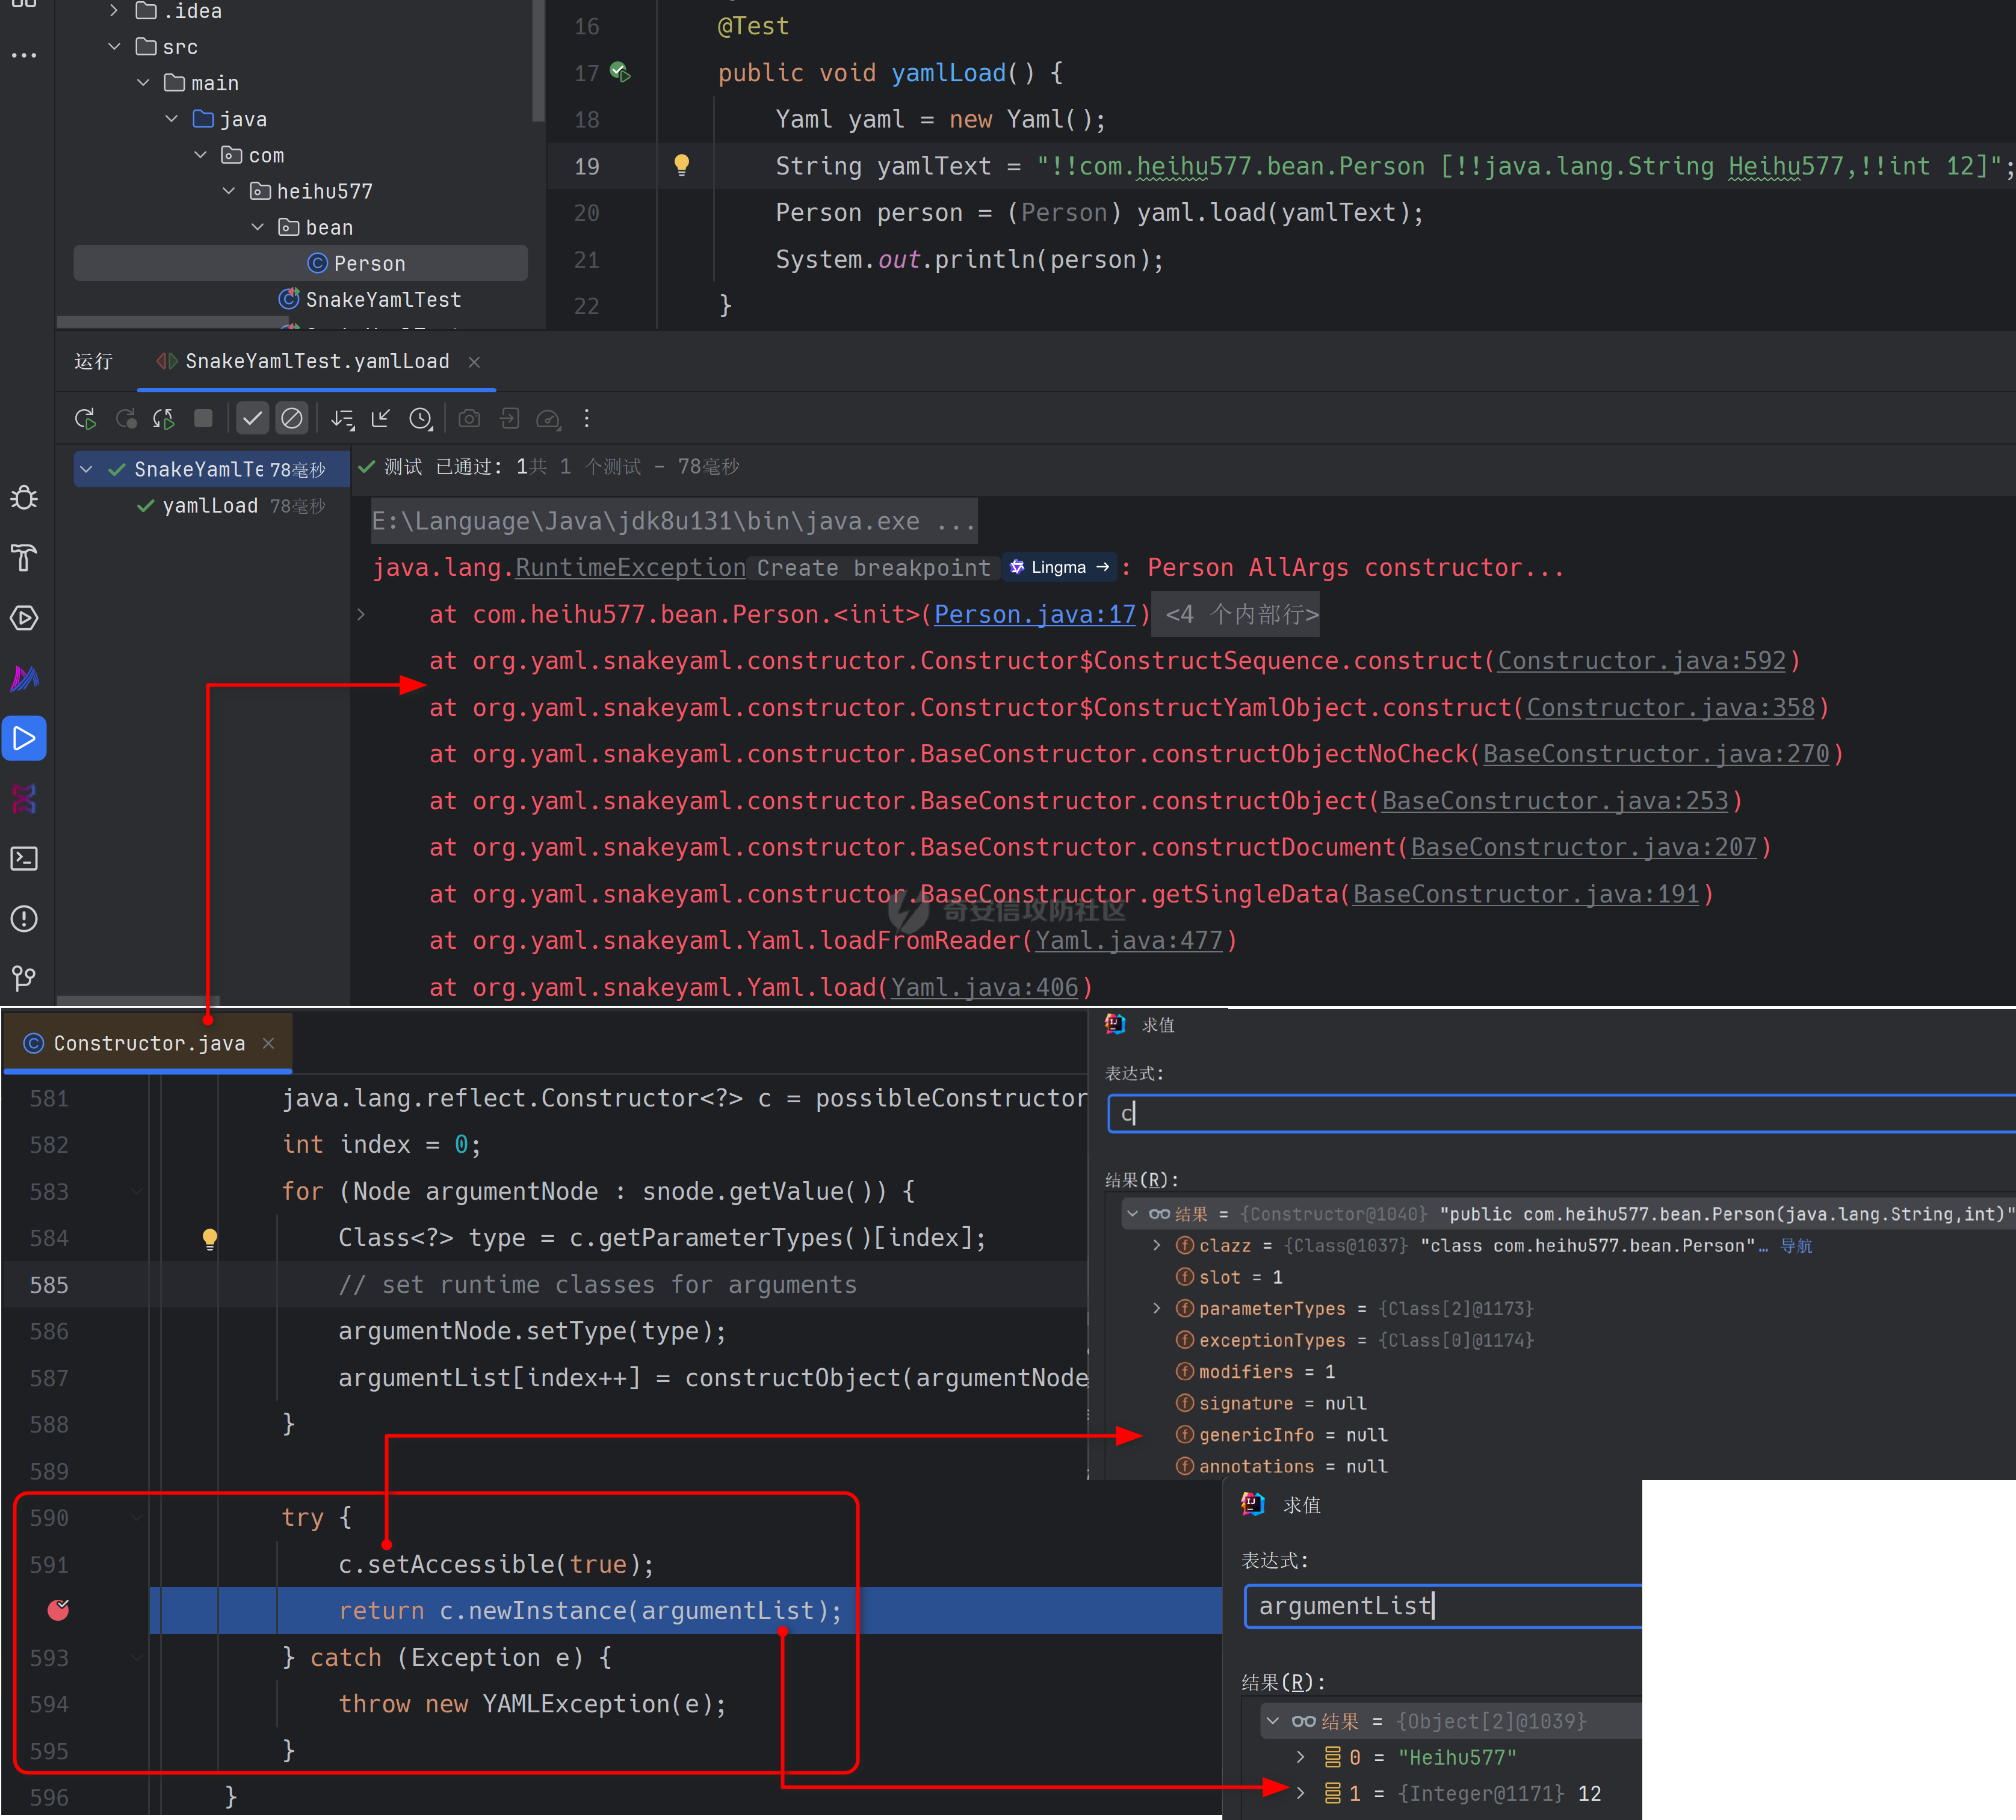Screen dimensions: 2016x1820
Task: Expand the Person.<init> stack frame
Action: click(362, 614)
